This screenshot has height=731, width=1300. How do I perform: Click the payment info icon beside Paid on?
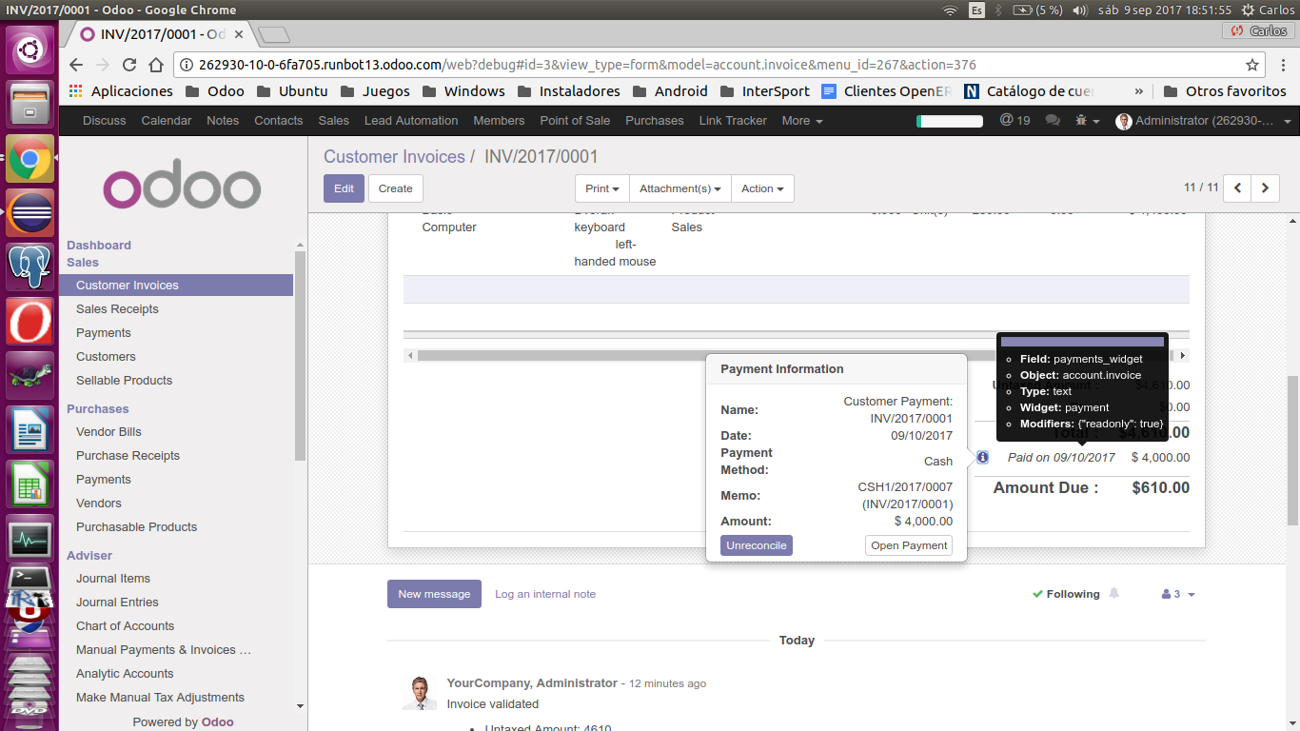(982, 457)
